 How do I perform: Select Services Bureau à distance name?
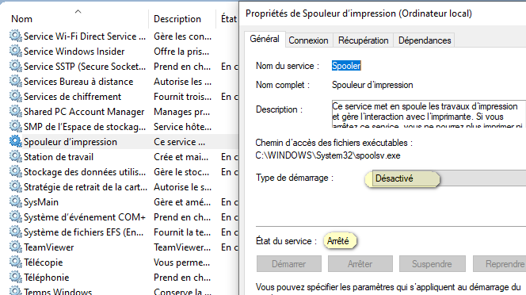(x=78, y=82)
